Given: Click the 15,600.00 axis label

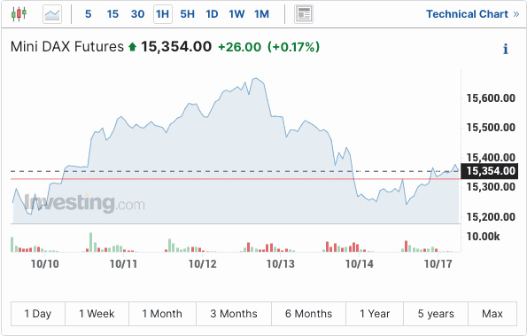Looking at the screenshot, I should [x=491, y=98].
